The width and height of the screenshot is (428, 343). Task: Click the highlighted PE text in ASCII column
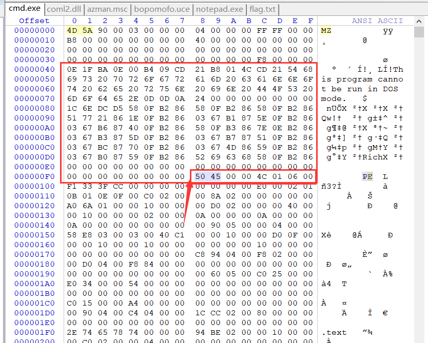(x=367, y=176)
